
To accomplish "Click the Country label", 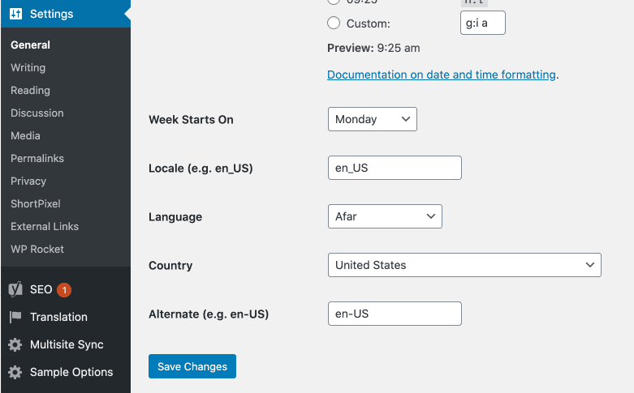I will point(170,266).
